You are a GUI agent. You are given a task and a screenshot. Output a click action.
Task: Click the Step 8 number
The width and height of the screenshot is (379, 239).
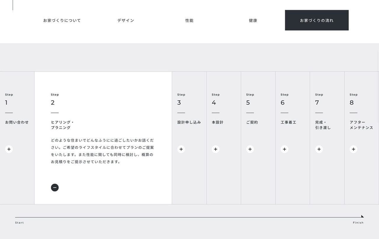351,103
